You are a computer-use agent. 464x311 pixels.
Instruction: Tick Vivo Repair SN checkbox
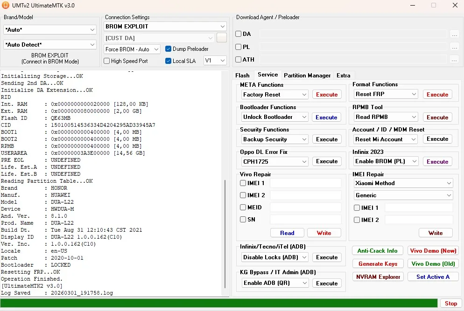[243, 219]
